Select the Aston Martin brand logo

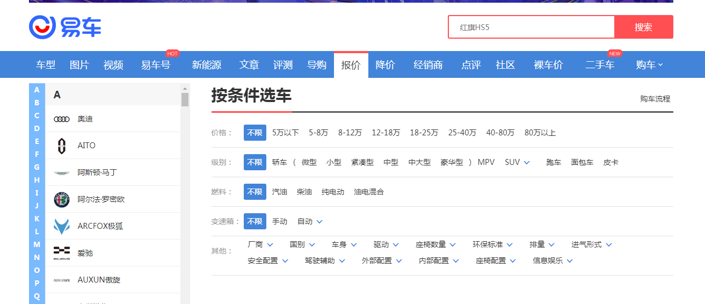point(62,172)
